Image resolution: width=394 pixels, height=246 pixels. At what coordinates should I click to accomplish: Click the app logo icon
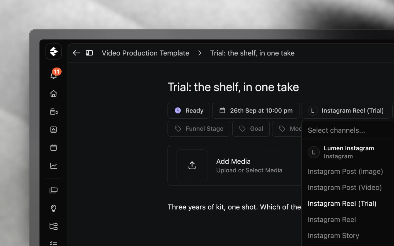(x=53, y=51)
